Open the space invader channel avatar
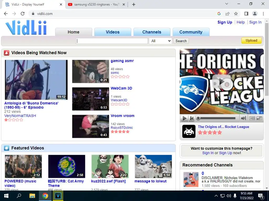This screenshot has width=269, height=201. [x=189, y=131]
